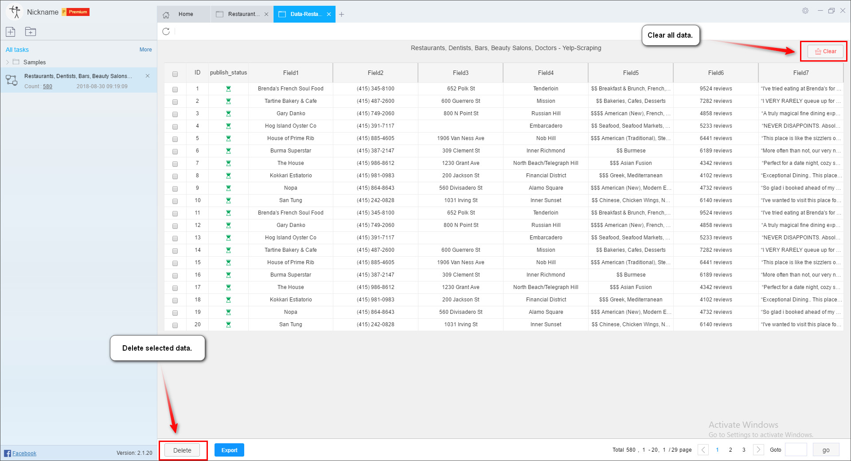
Task: Click the workflow icon beside the task name
Action: (12, 80)
